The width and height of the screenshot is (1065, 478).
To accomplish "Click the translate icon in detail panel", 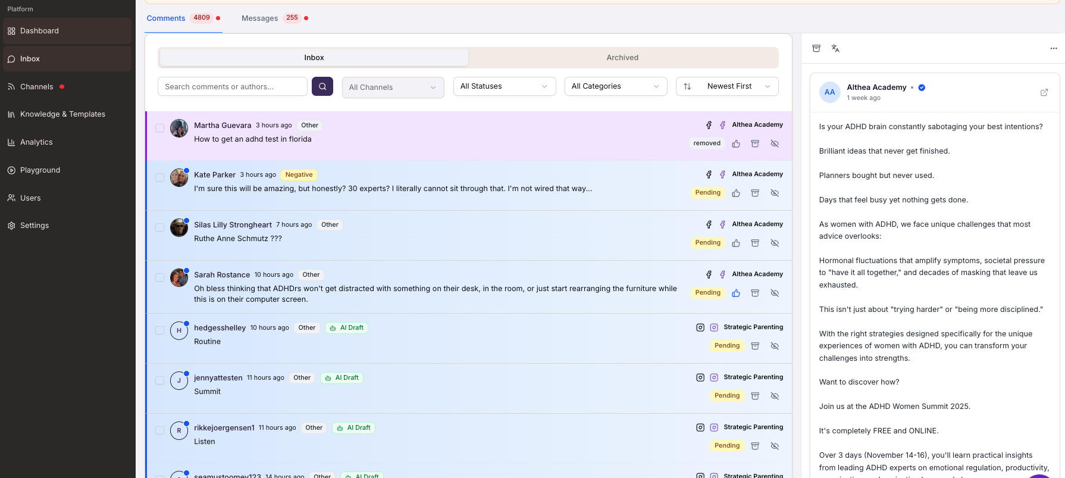I will pyautogui.click(x=835, y=48).
